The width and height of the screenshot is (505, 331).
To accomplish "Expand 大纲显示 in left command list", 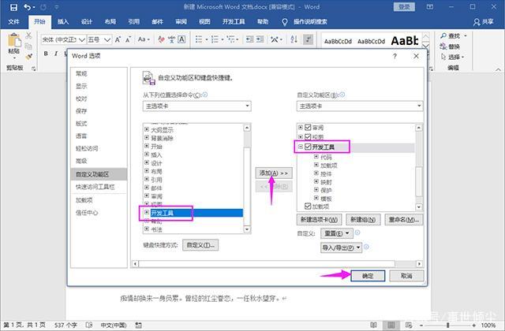I will tap(147, 129).
